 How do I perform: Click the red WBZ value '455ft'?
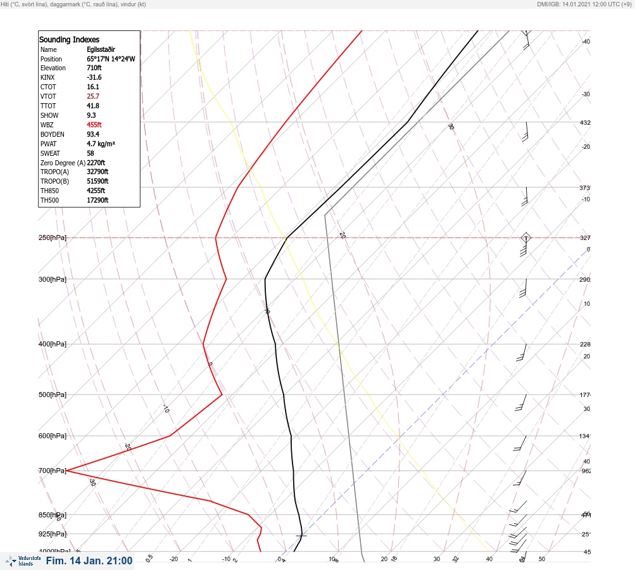pos(94,125)
